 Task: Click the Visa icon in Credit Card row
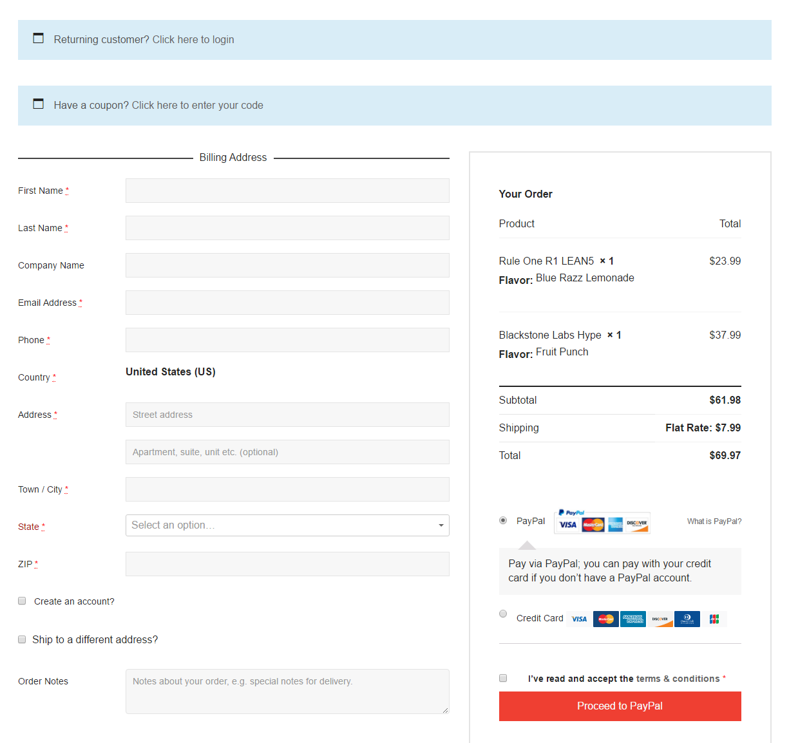tap(579, 619)
